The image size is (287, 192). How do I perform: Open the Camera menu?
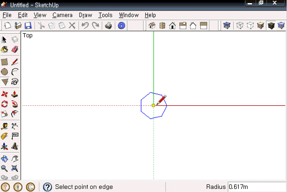[62, 15]
